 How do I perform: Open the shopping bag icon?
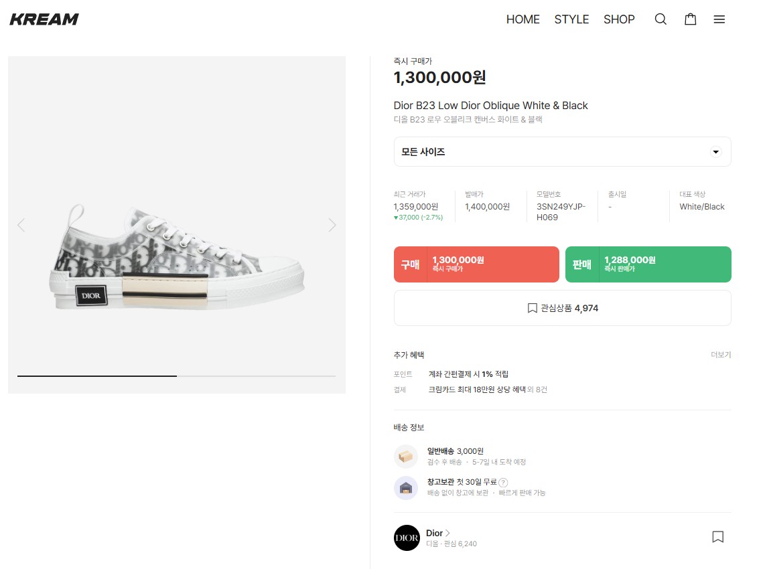690,19
